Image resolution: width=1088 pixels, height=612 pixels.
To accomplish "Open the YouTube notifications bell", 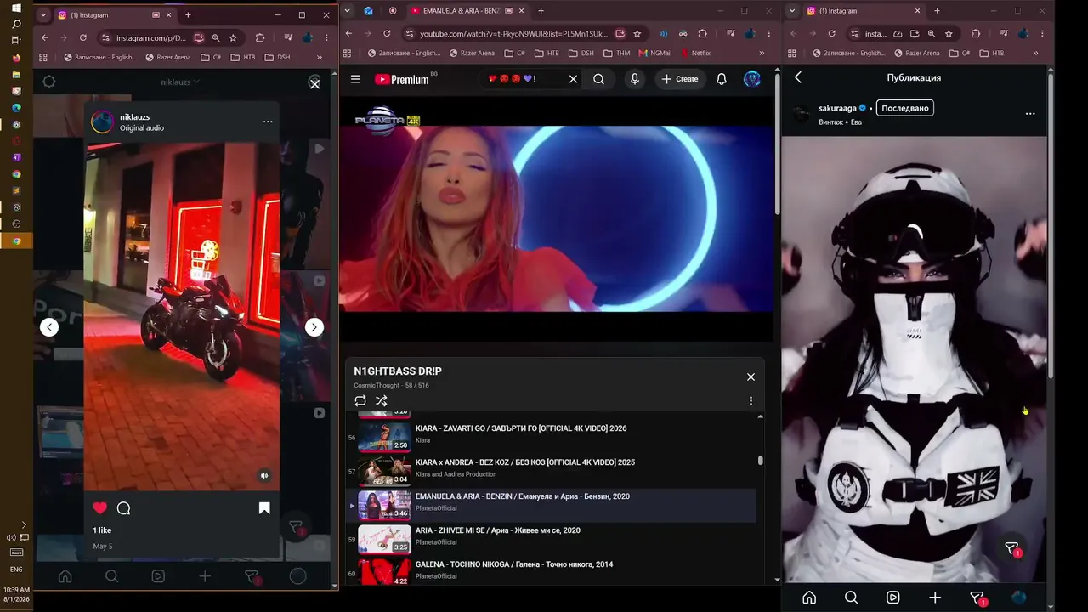I will click(722, 79).
